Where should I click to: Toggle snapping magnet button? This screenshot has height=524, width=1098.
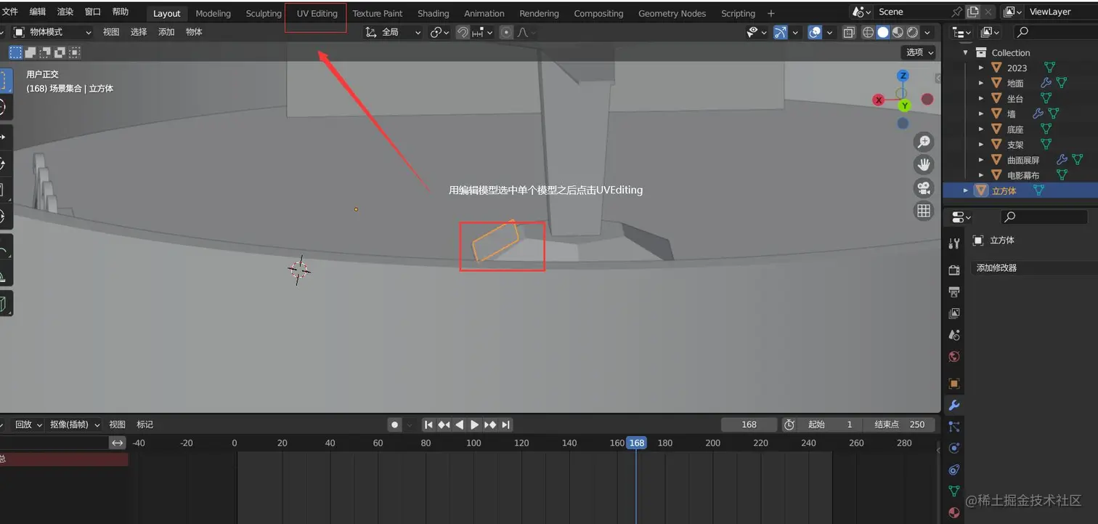click(462, 32)
